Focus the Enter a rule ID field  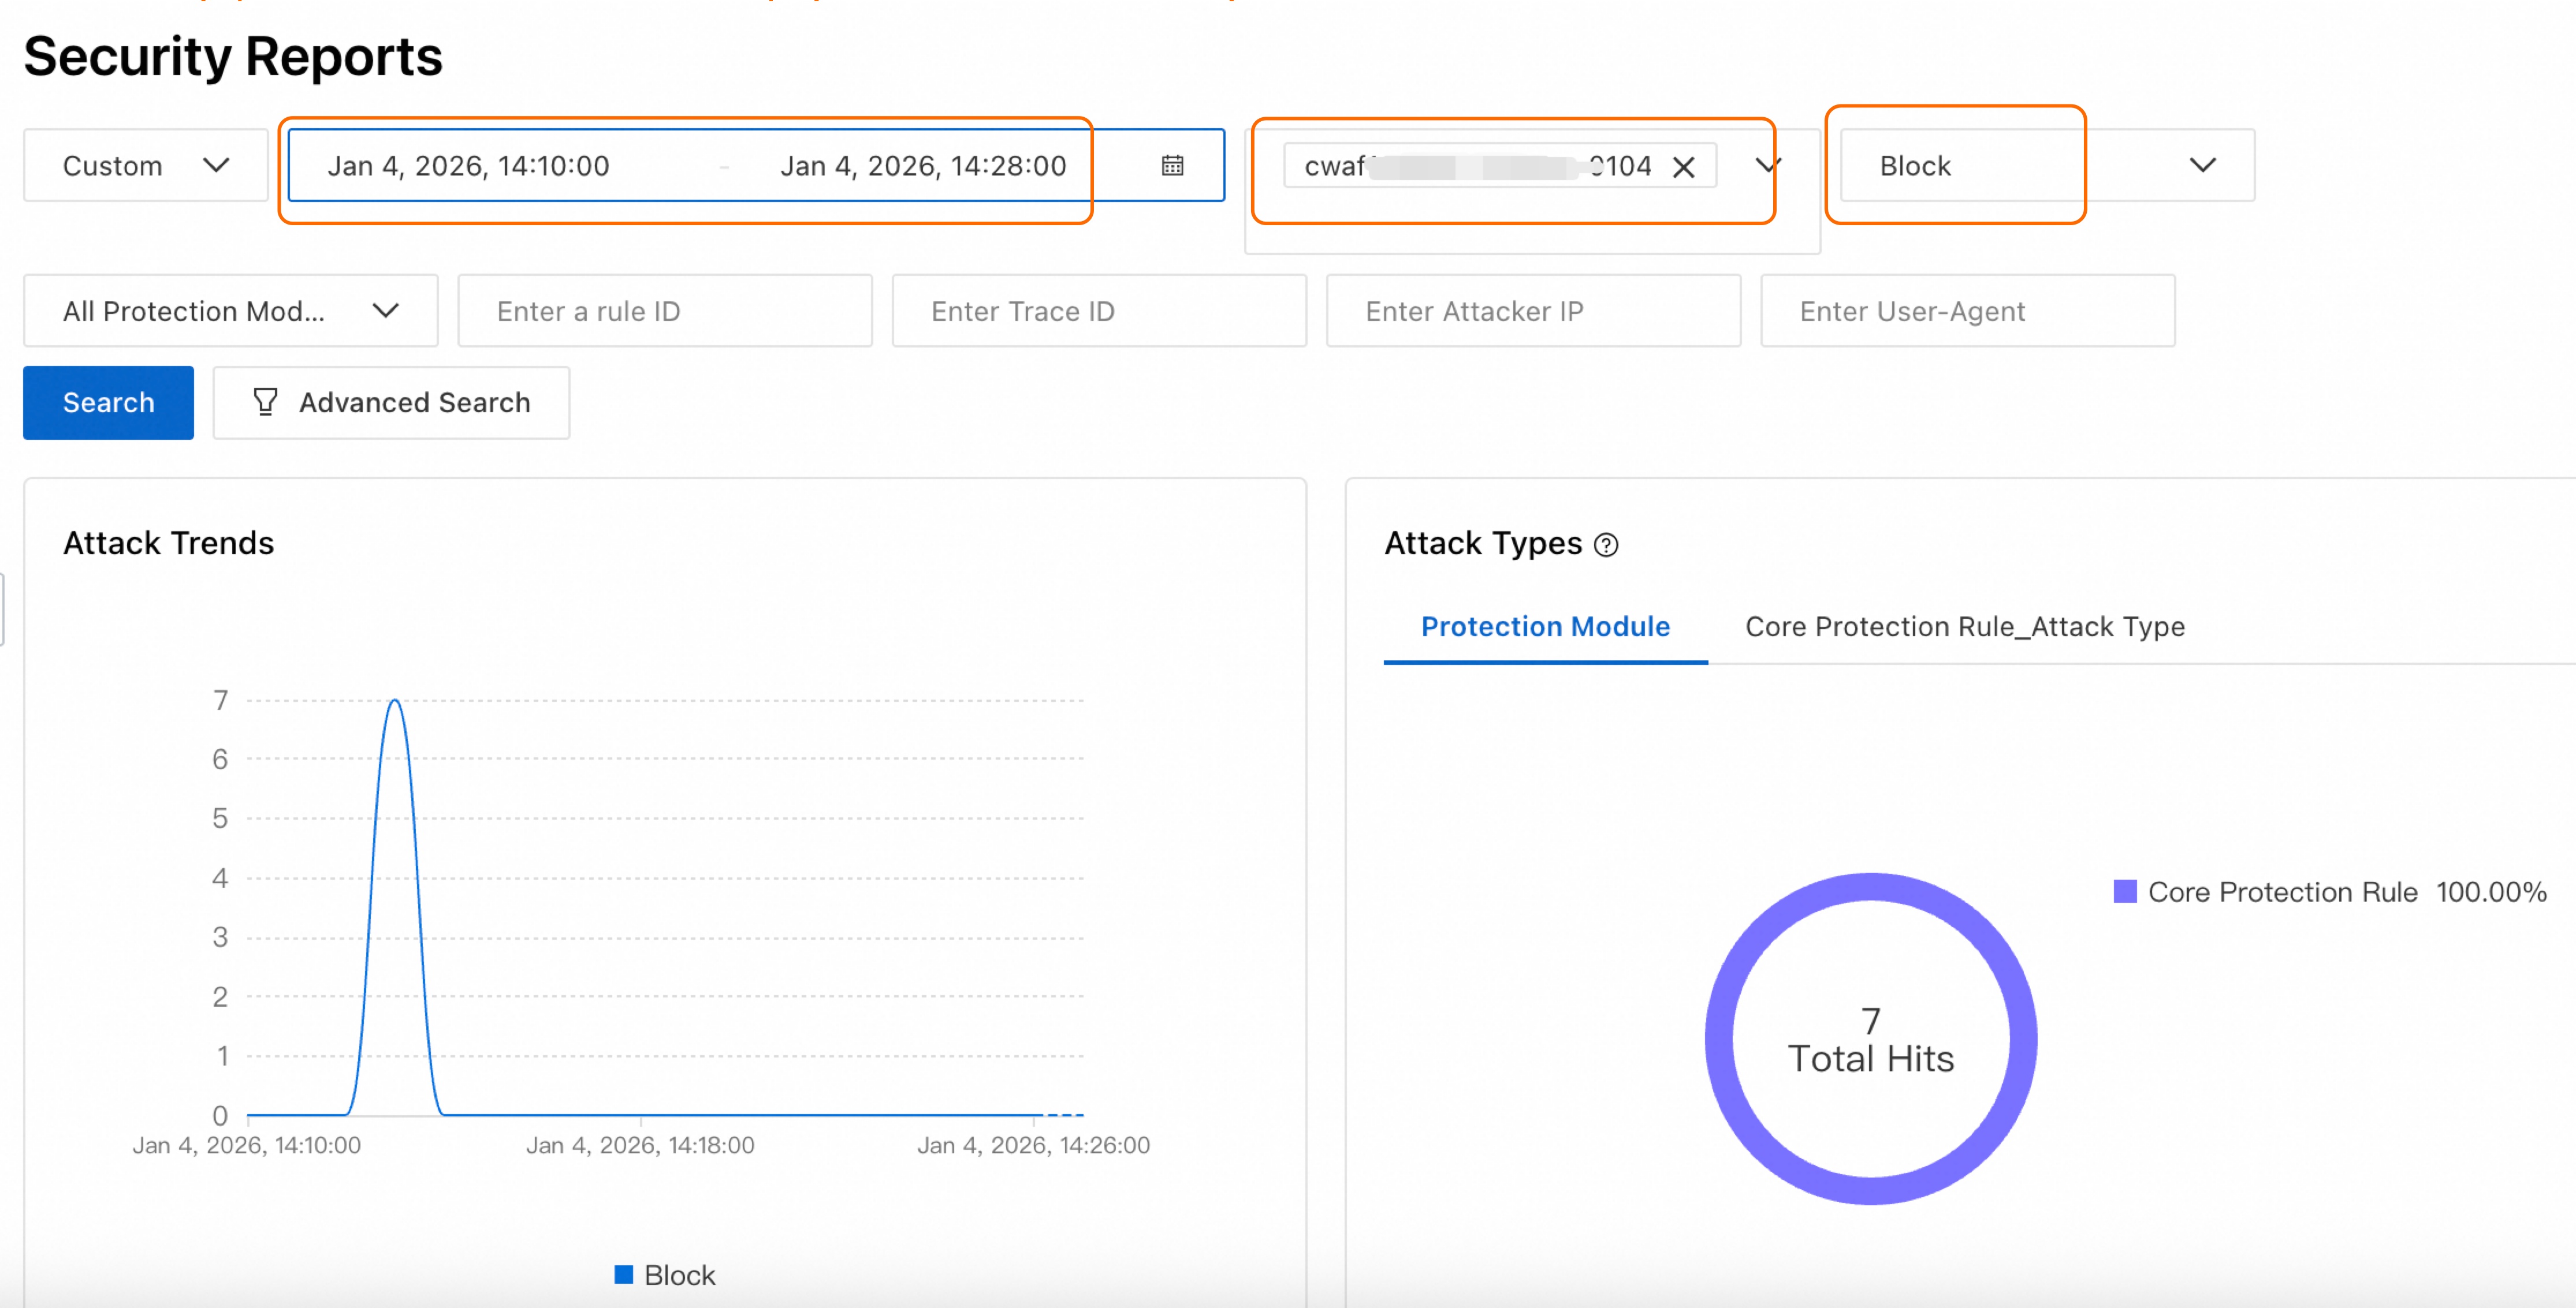(665, 311)
